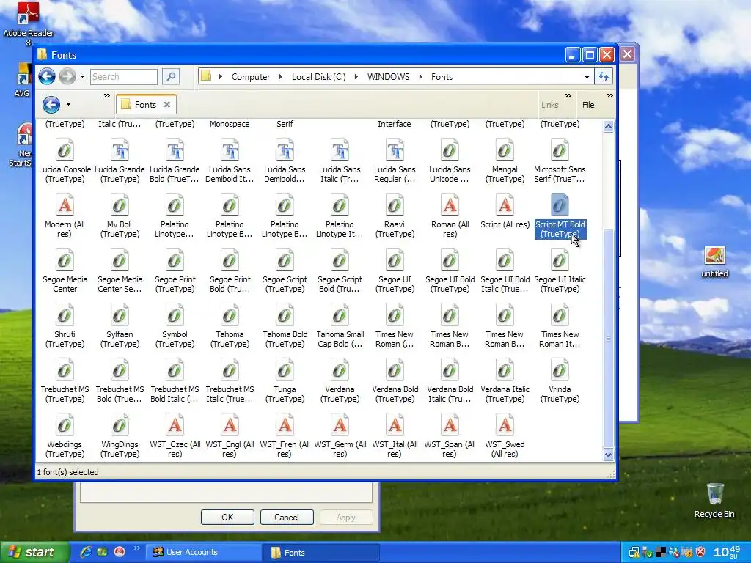Select the Microsoft Sans Serif font icon
Screen dimensions: 751x563
point(560,150)
